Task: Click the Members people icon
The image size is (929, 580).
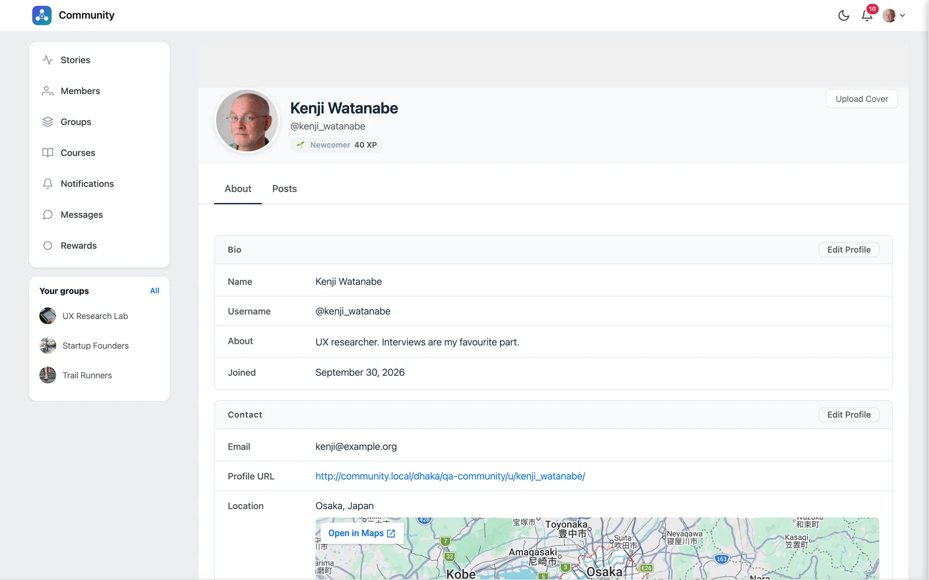Action: [48, 91]
